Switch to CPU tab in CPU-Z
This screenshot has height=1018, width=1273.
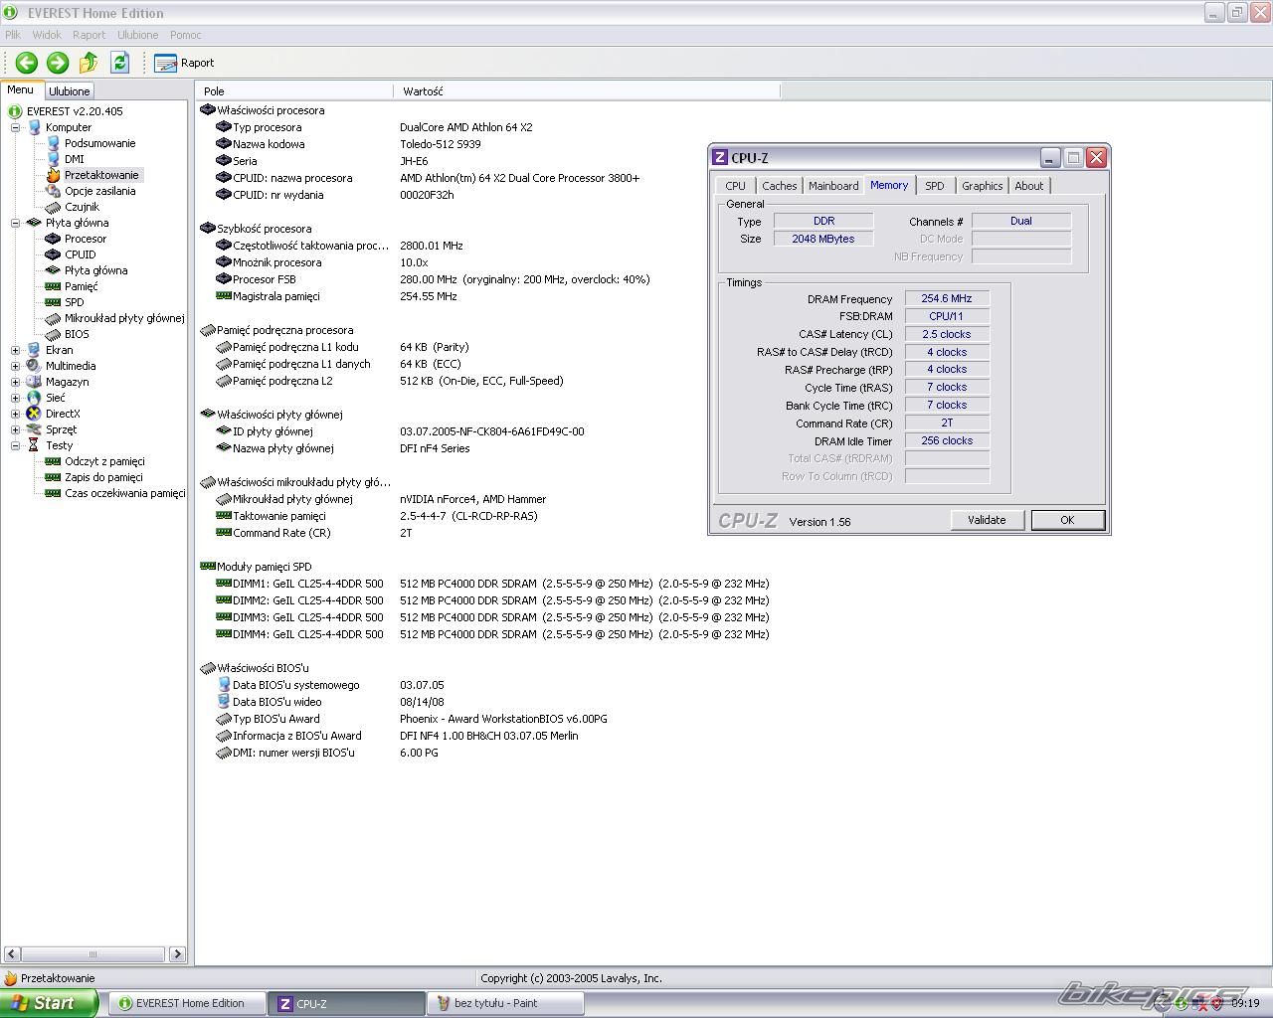tap(735, 186)
